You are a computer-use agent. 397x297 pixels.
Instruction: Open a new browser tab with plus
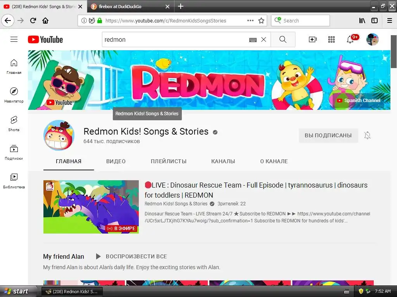(181, 6)
